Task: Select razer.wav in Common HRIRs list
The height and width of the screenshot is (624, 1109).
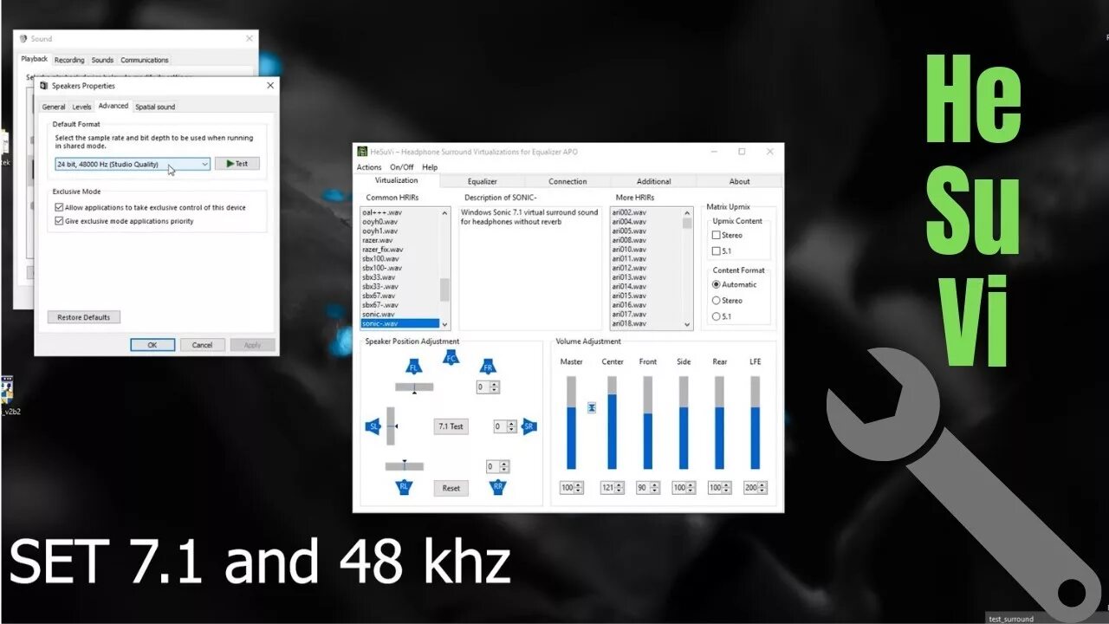Action: pyautogui.click(x=399, y=240)
